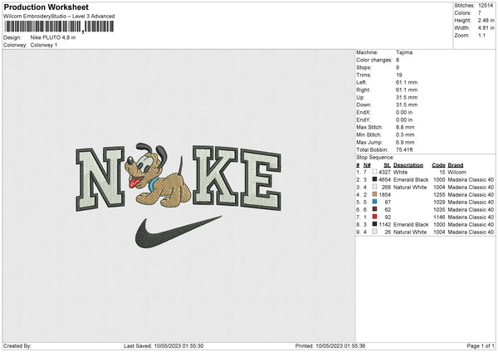Viewport: 498px width, 352px height.
Task: Click stitch count 1854 in stop 4
Action: click(385, 195)
